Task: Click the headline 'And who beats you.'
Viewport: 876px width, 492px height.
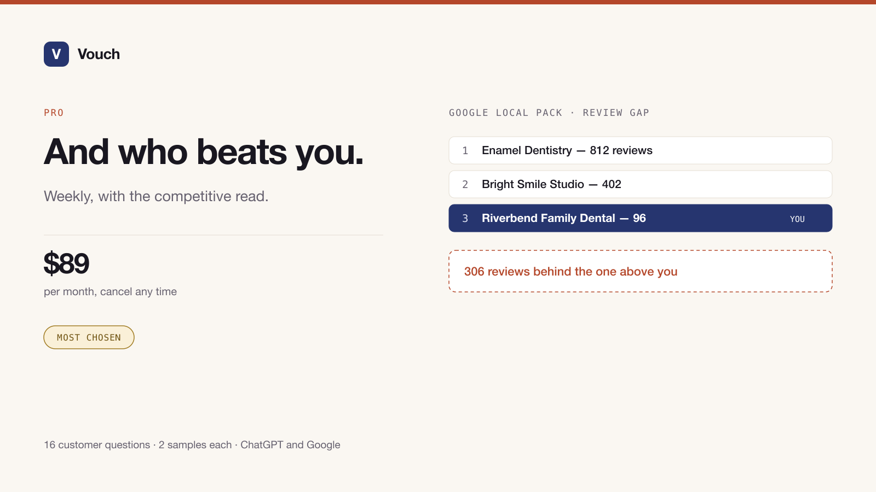Action: click(204, 151)
